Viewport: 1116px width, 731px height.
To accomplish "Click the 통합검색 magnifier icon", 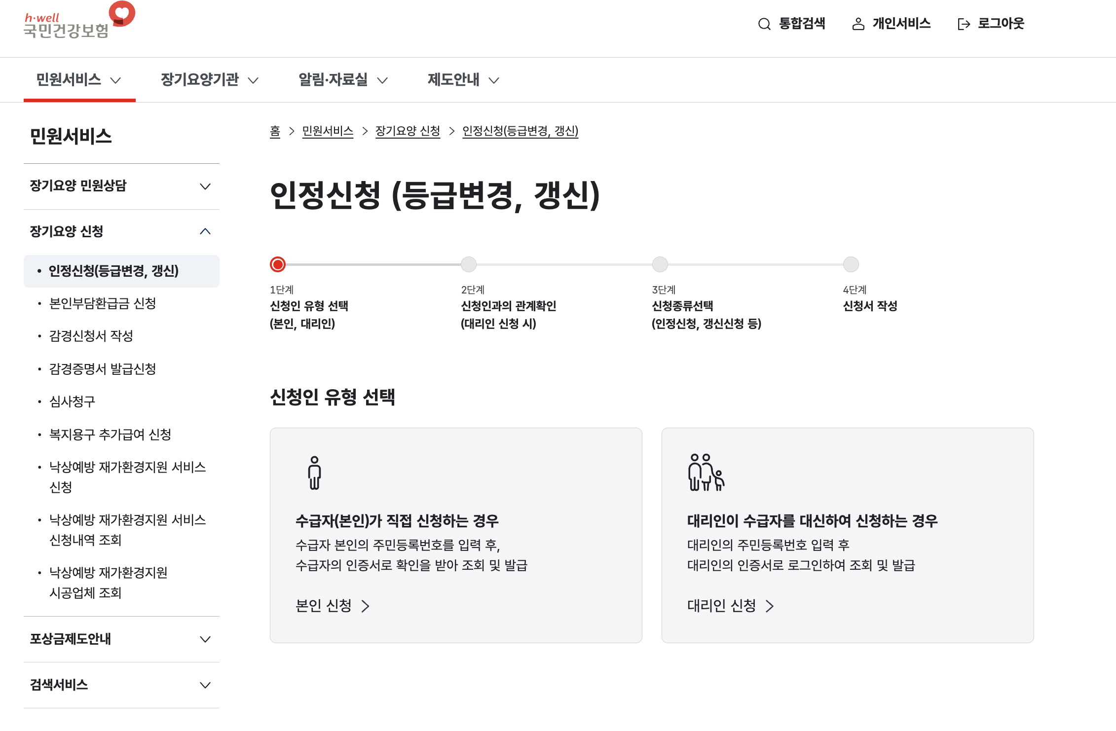I will (x=764, y=24).
